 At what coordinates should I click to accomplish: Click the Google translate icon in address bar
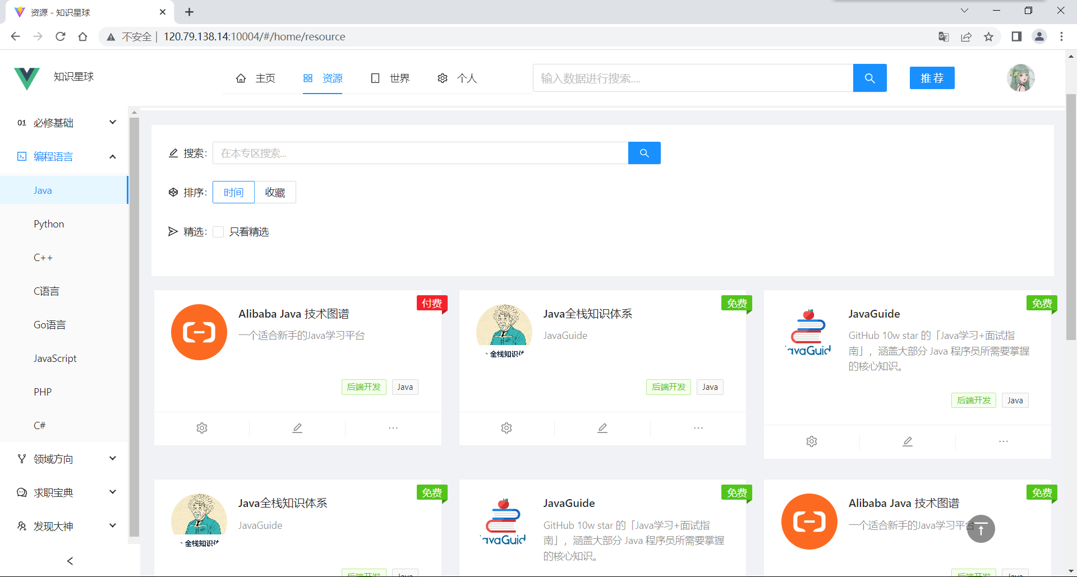tap(943, 36)
